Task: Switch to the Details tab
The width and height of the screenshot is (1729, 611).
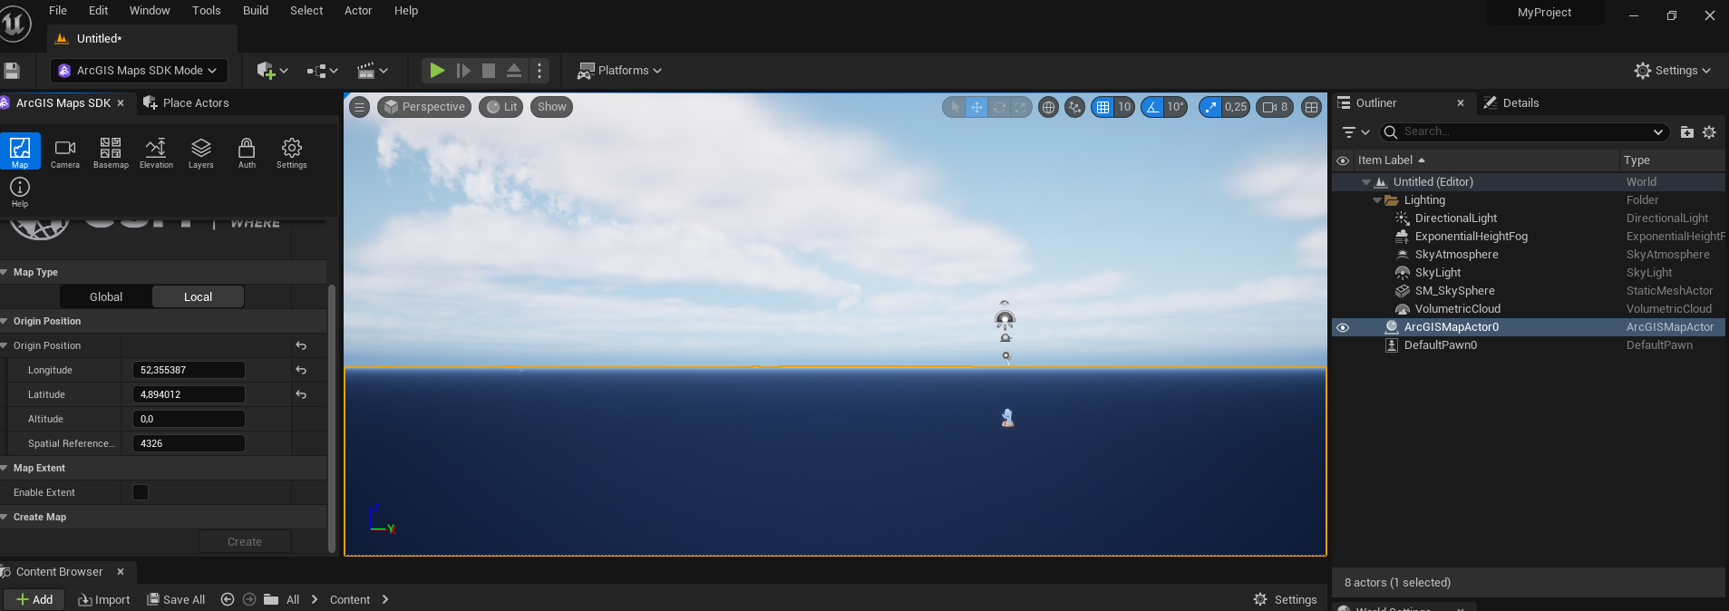Action: pyautogui.click(x=1510, y=103)
